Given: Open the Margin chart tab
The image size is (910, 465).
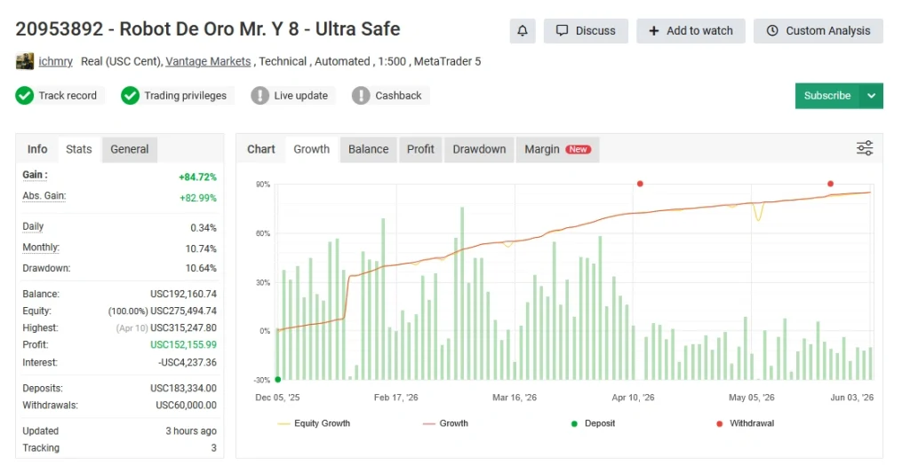Looking at the screenshot, I should [557, 149].
